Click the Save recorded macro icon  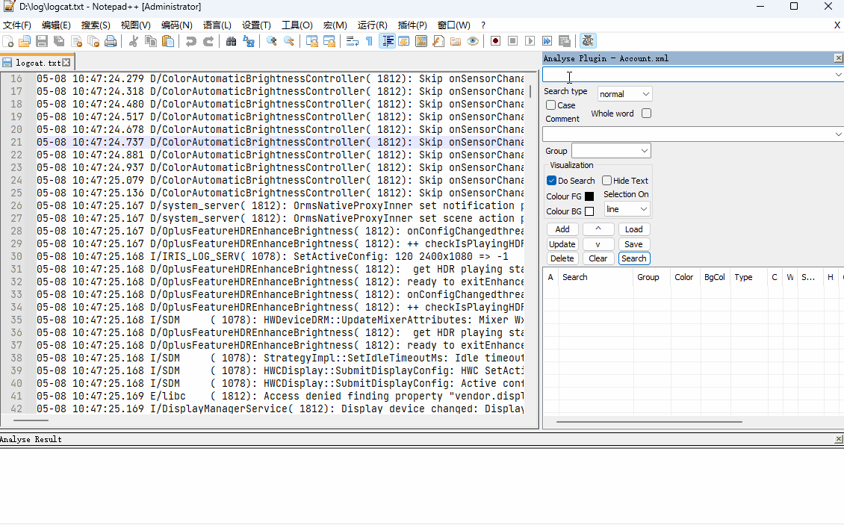[x=565, y=41]
